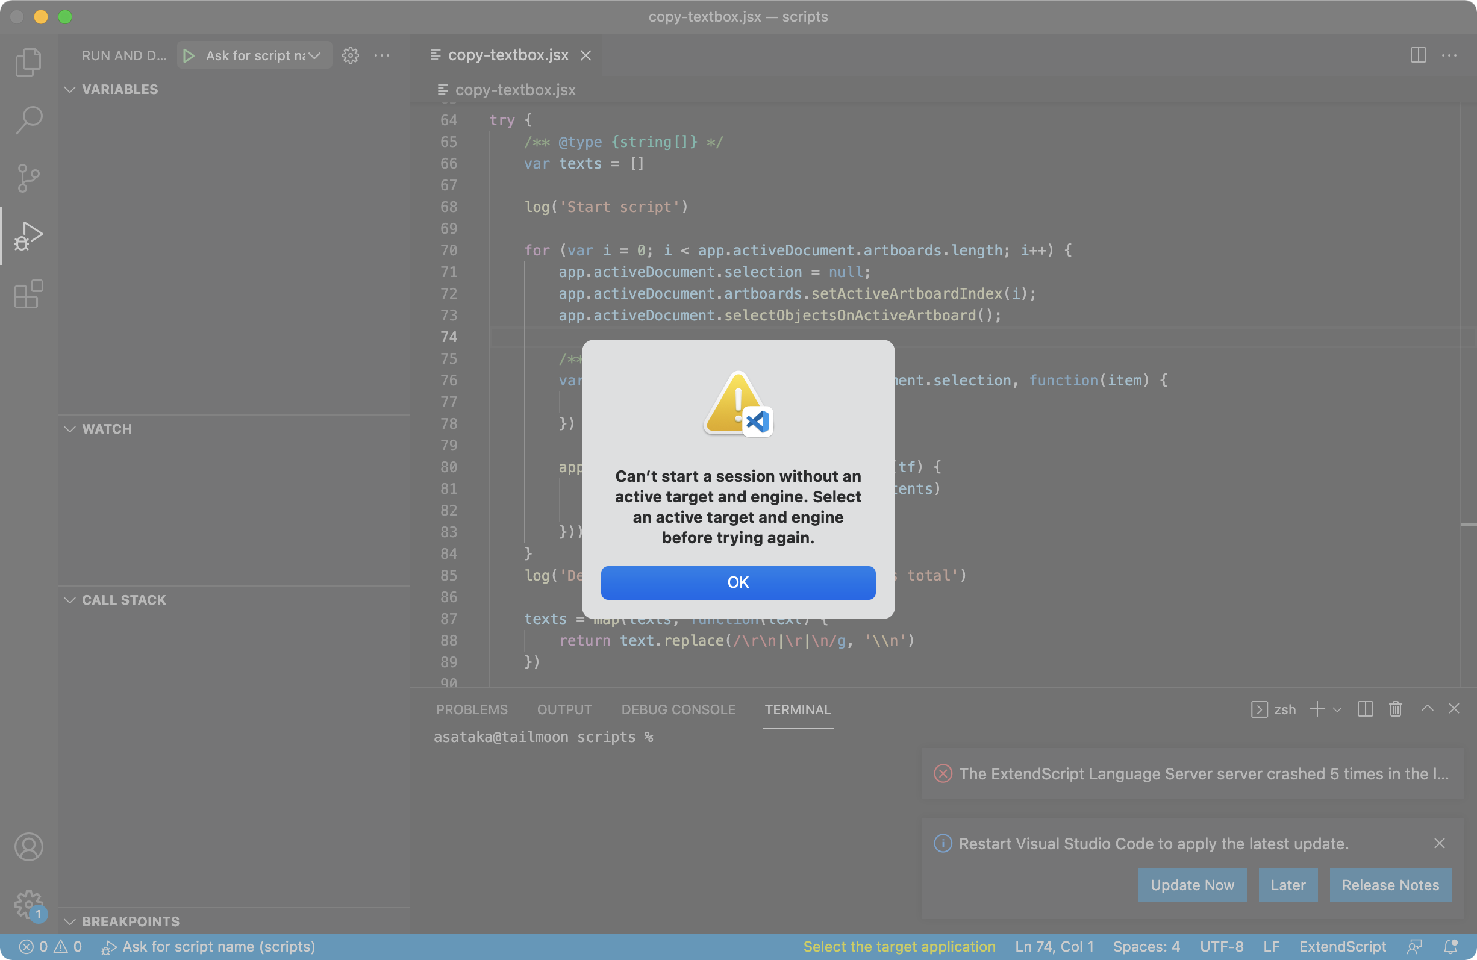
Task: Open the Explorer icon in the activity bar
Action: (28, 61)
